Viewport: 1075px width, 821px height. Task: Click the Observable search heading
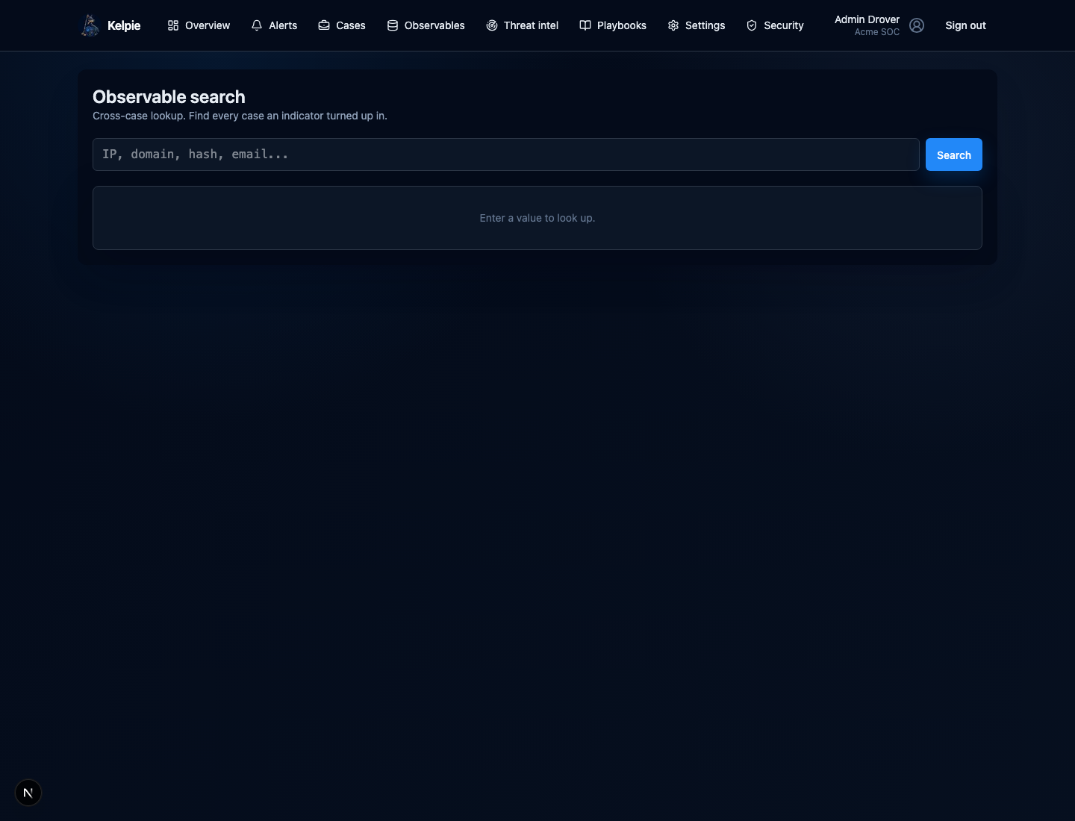click(x=169, y=97)
